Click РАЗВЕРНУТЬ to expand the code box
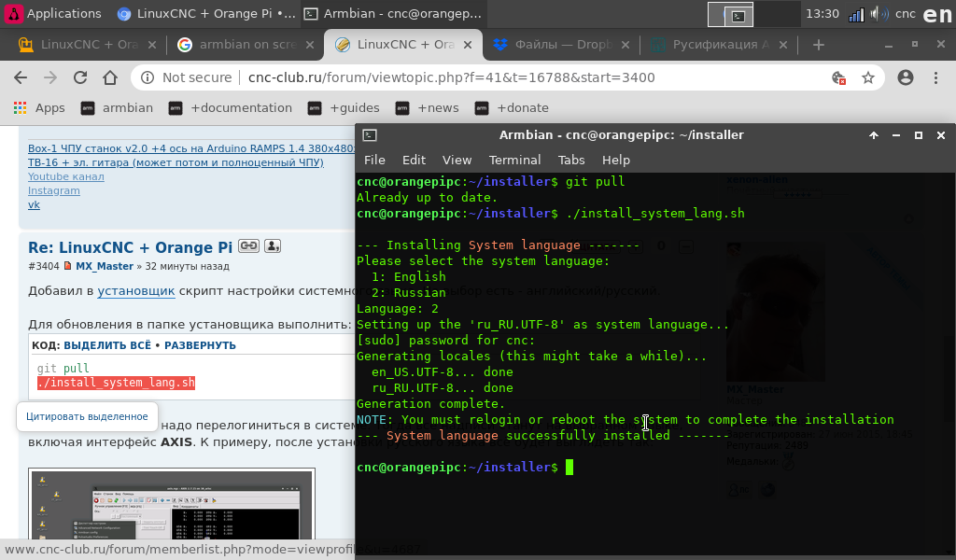 200,345
